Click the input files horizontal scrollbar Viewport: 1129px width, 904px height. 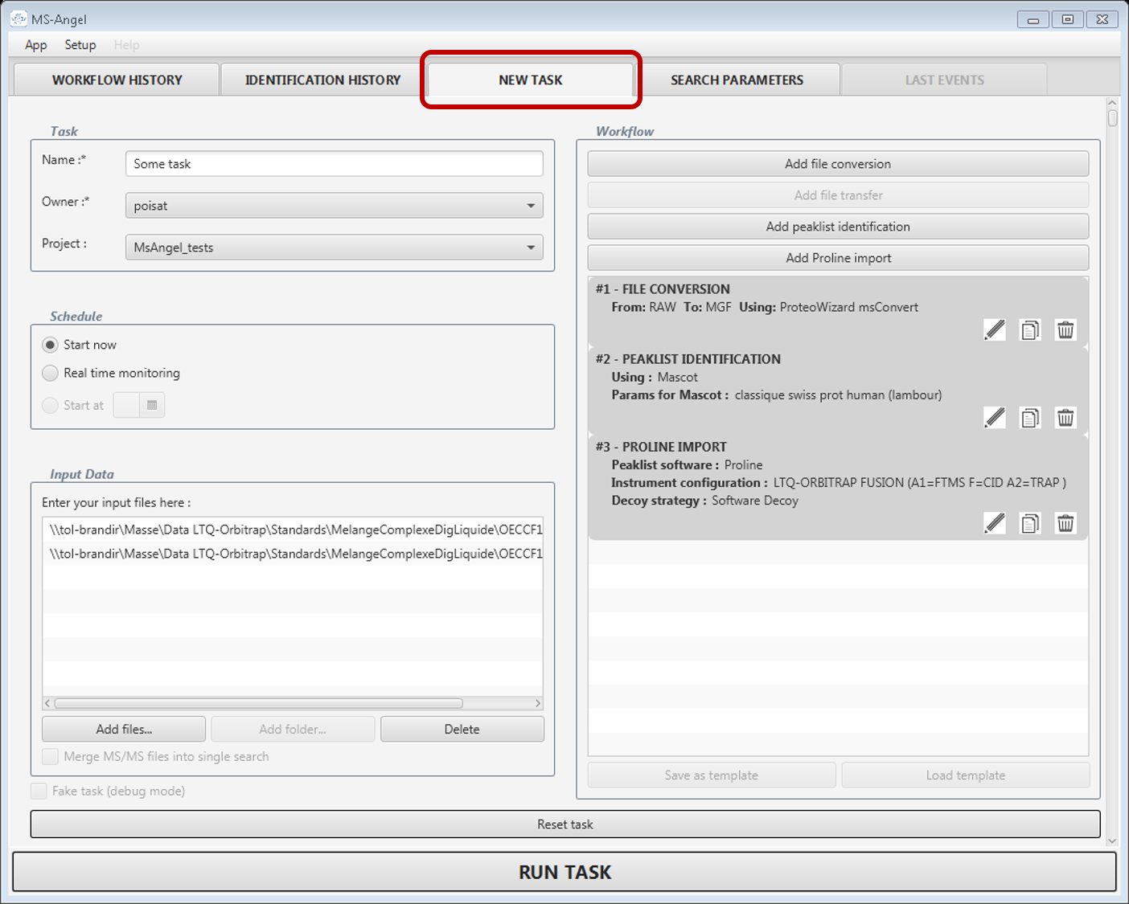pyautogui.click(x=259, y=703)
